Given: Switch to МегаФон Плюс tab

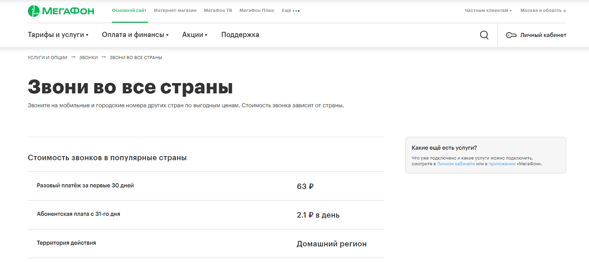Looking at the screenshot, I should (x=257, y=10).
